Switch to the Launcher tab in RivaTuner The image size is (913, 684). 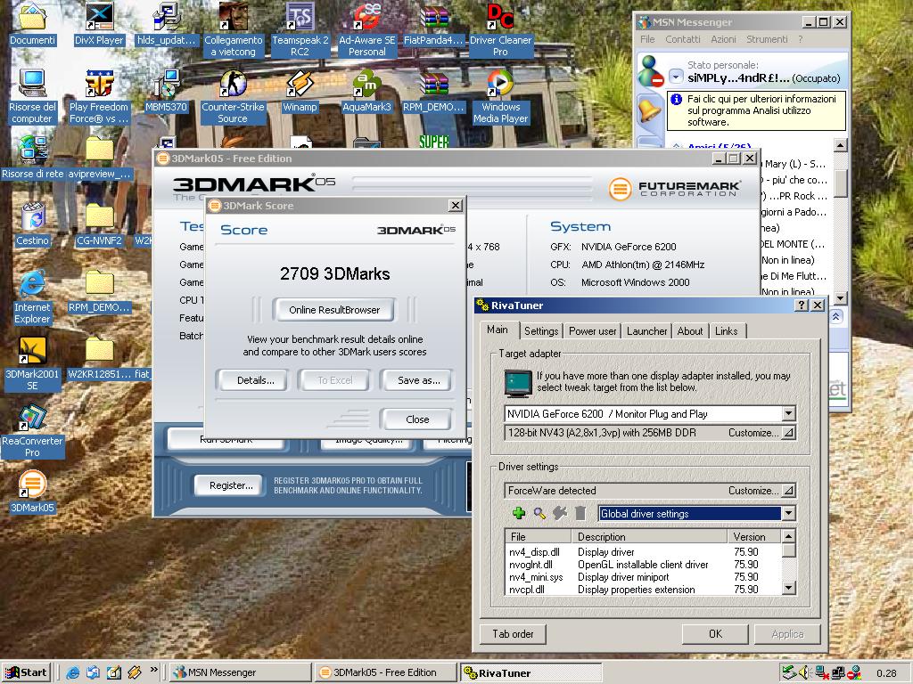pos(646,331)
